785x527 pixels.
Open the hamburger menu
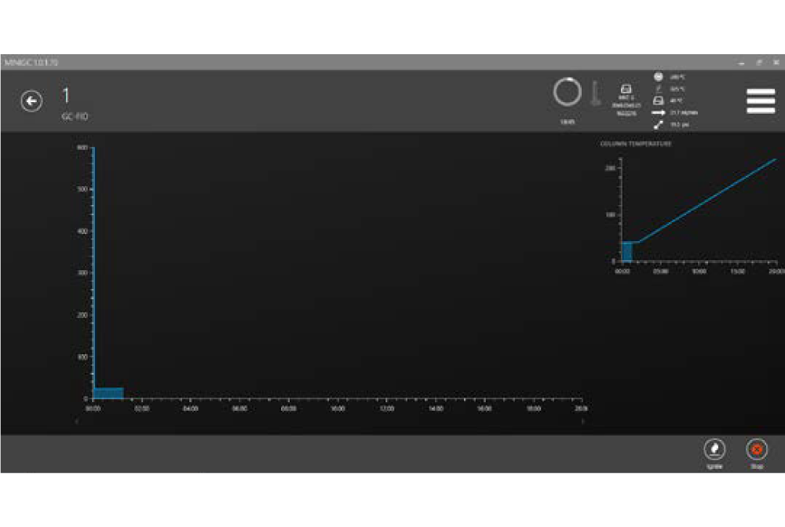[760, 101]
